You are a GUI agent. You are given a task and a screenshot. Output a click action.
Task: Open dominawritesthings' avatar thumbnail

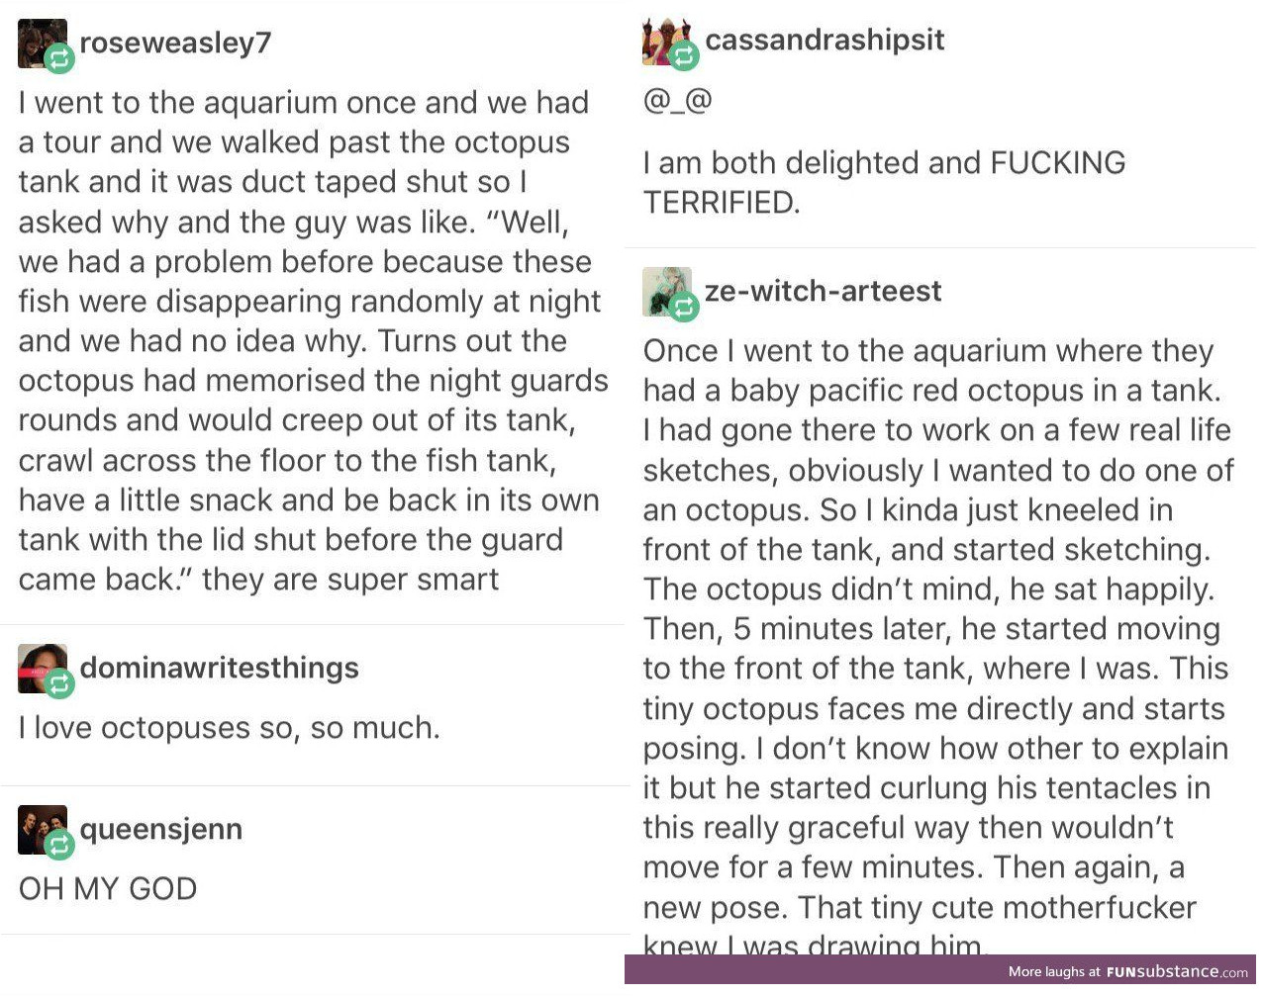(x=43, y=669)
